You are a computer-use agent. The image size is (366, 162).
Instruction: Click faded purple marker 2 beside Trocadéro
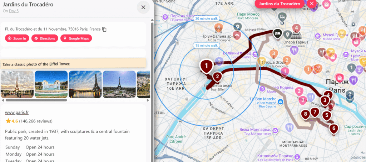(x=219, y=61)
